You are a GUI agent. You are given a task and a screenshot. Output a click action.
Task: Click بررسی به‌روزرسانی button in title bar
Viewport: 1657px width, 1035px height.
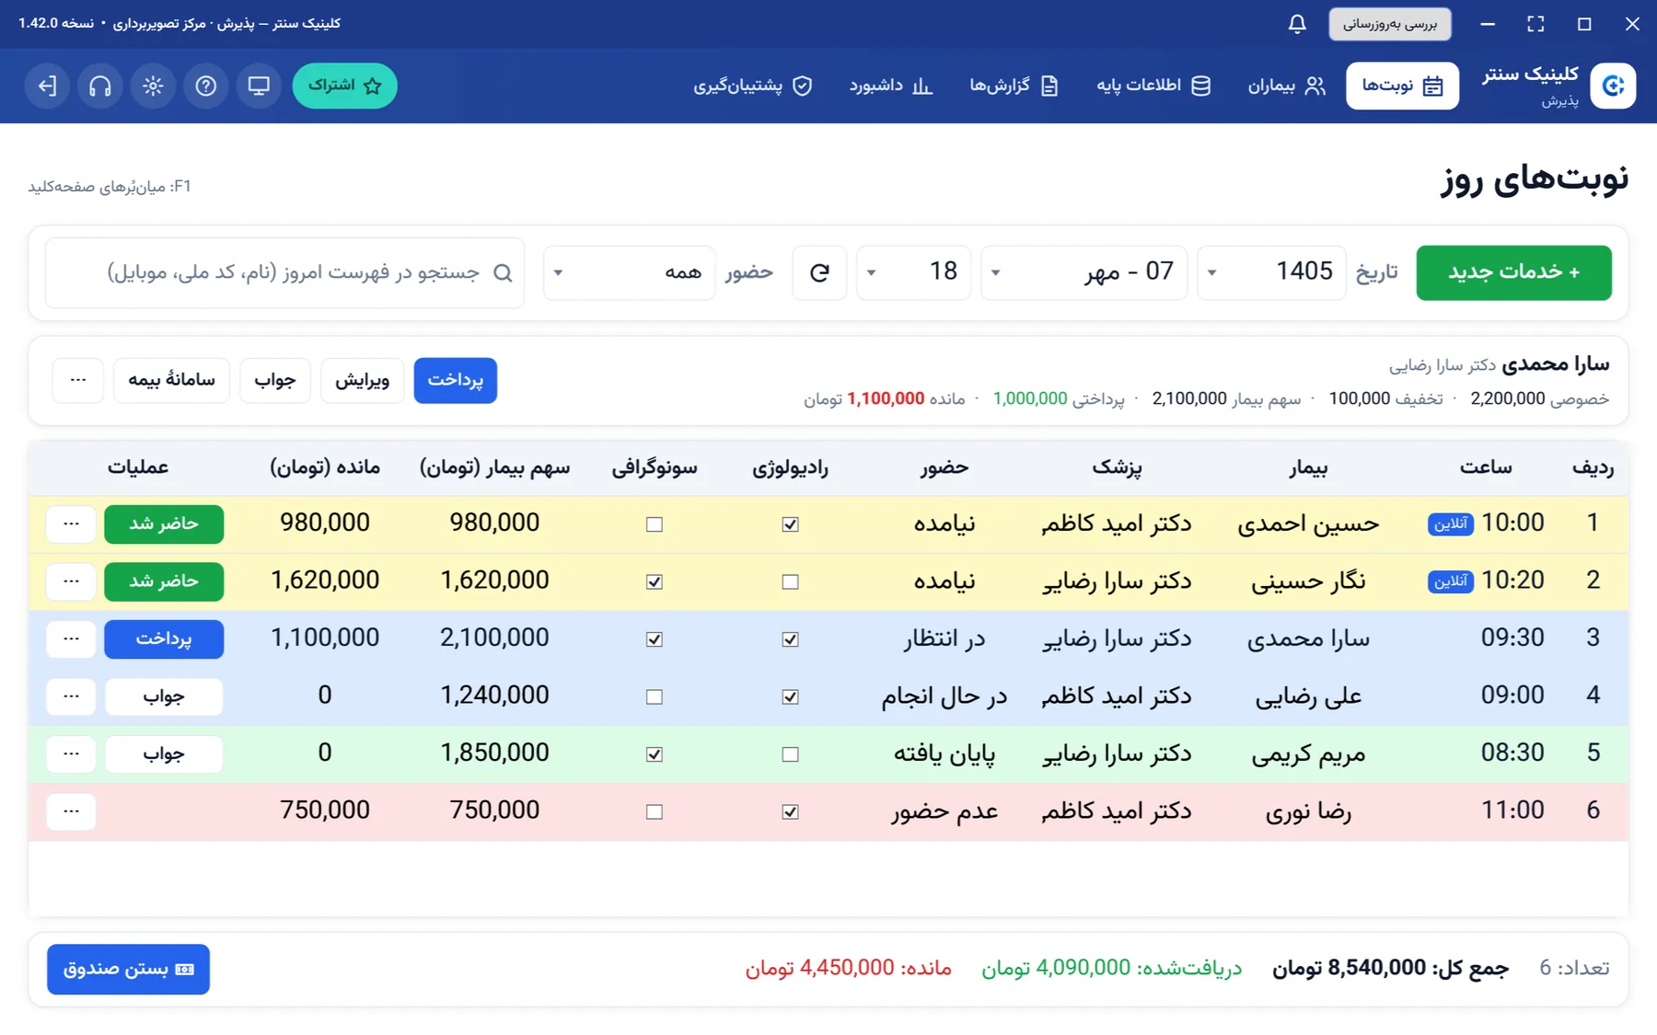(1389, 24)
